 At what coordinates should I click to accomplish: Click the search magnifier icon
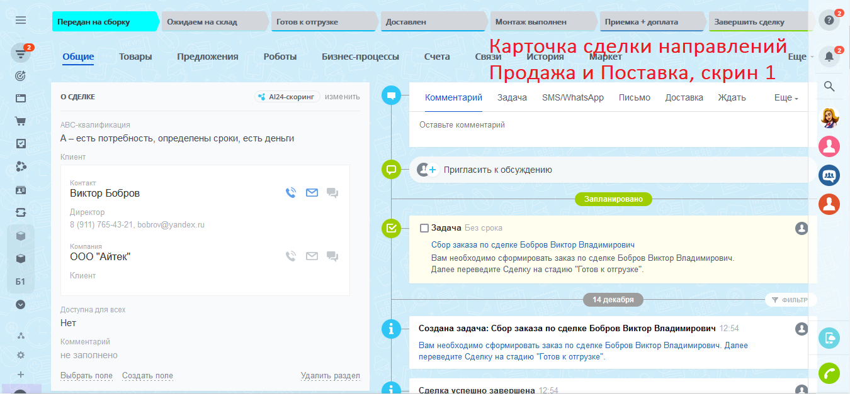point(829,87)
